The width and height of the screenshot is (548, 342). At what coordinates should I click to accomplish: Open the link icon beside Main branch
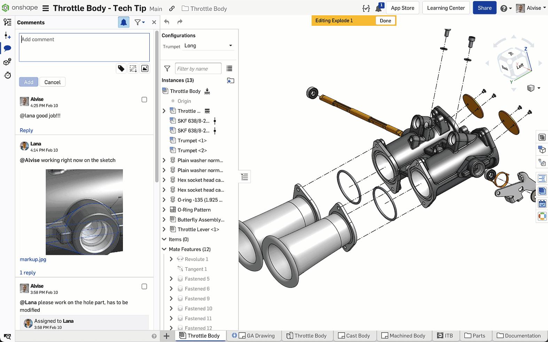[172, 9]
